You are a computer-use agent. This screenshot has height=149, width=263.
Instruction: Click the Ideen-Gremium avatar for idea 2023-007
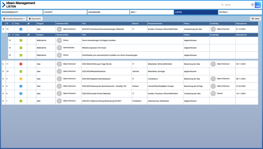pyautogui.click(x=59, y=29)
